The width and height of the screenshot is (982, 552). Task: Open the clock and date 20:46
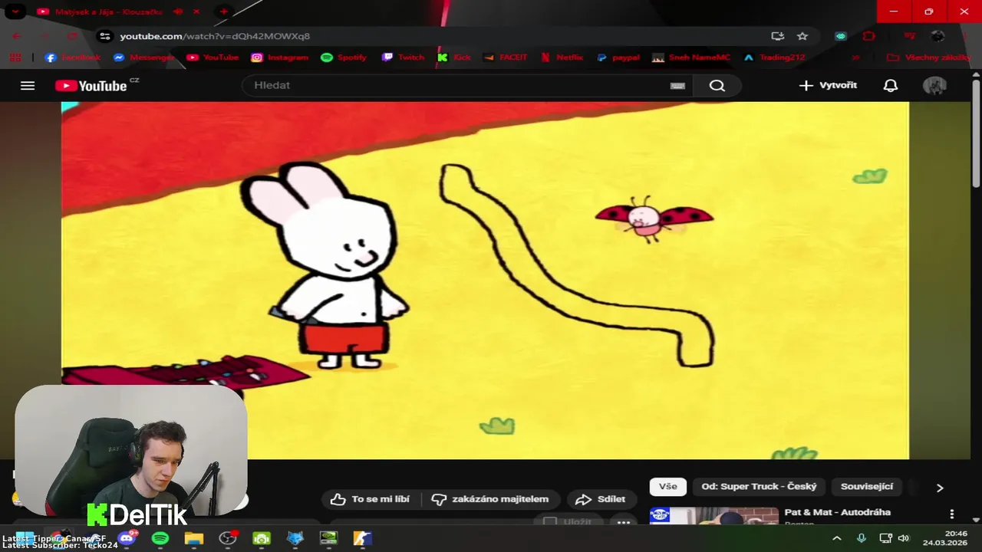(x=945, y=537)
